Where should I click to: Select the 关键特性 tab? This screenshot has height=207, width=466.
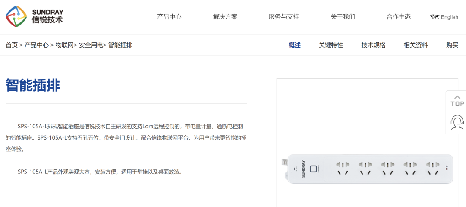(331, 45)
